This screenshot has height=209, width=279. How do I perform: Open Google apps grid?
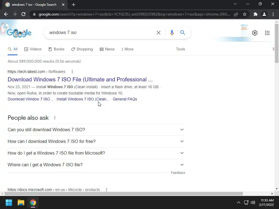coord(267,33)
